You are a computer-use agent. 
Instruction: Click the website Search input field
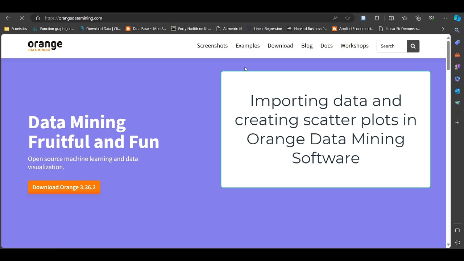click(391, 46)
